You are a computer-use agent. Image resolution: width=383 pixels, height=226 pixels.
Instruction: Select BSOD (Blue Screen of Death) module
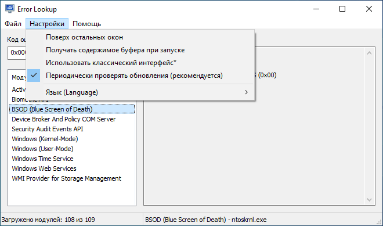(x=72, y=109)
